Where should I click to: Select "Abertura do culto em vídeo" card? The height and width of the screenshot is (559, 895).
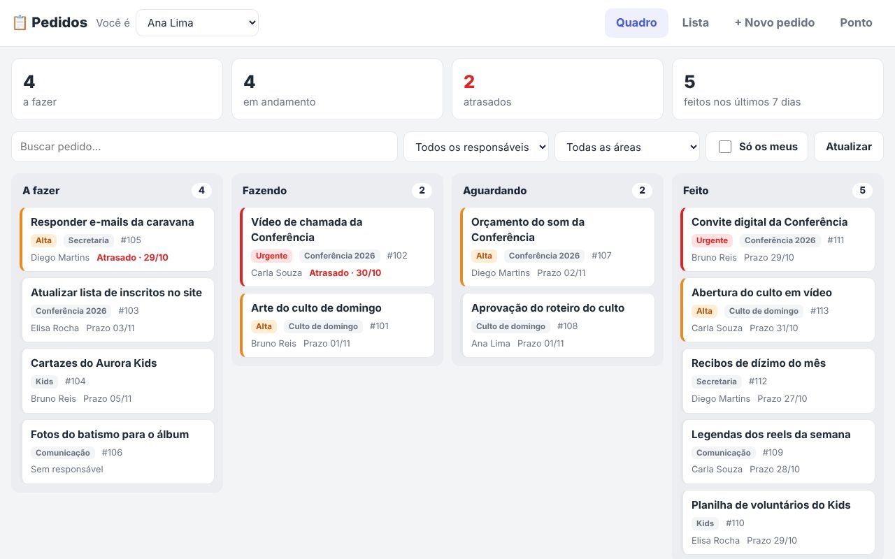(778, 310)
